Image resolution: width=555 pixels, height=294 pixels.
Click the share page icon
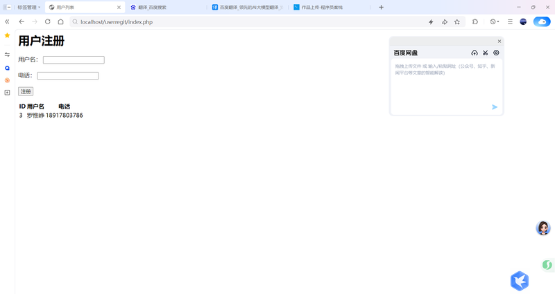[445, 22]
